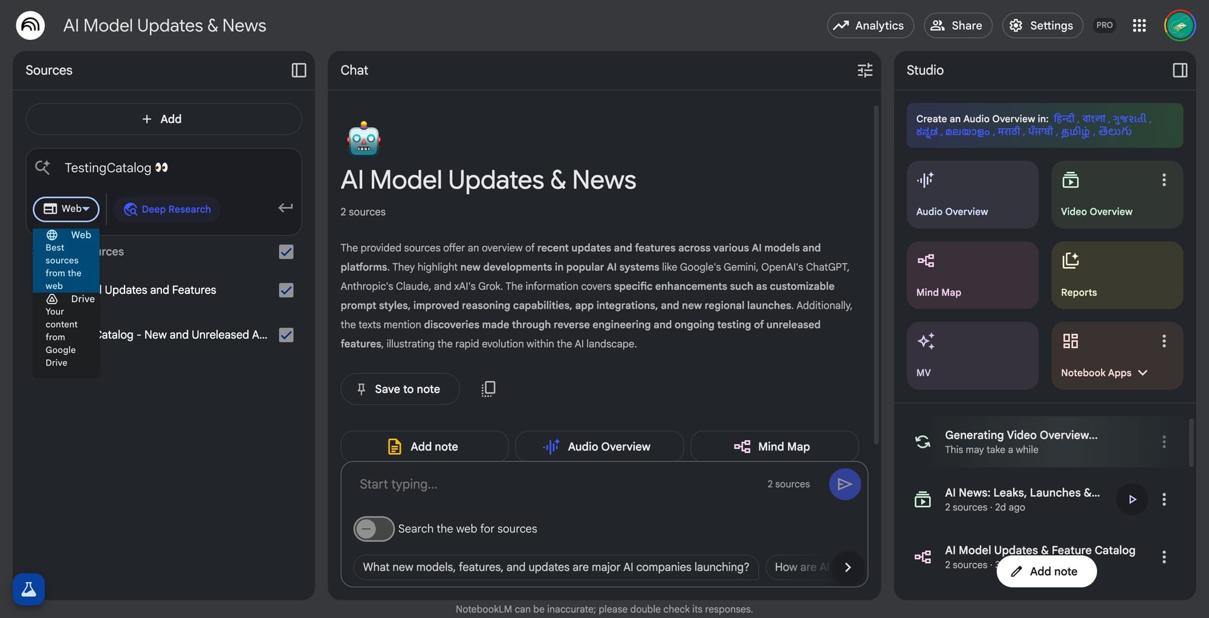Image resolution: width=1209 pixels, height=618 pixels.
Task: Play the AI News video overview
Action: [x=1132, y=499]
